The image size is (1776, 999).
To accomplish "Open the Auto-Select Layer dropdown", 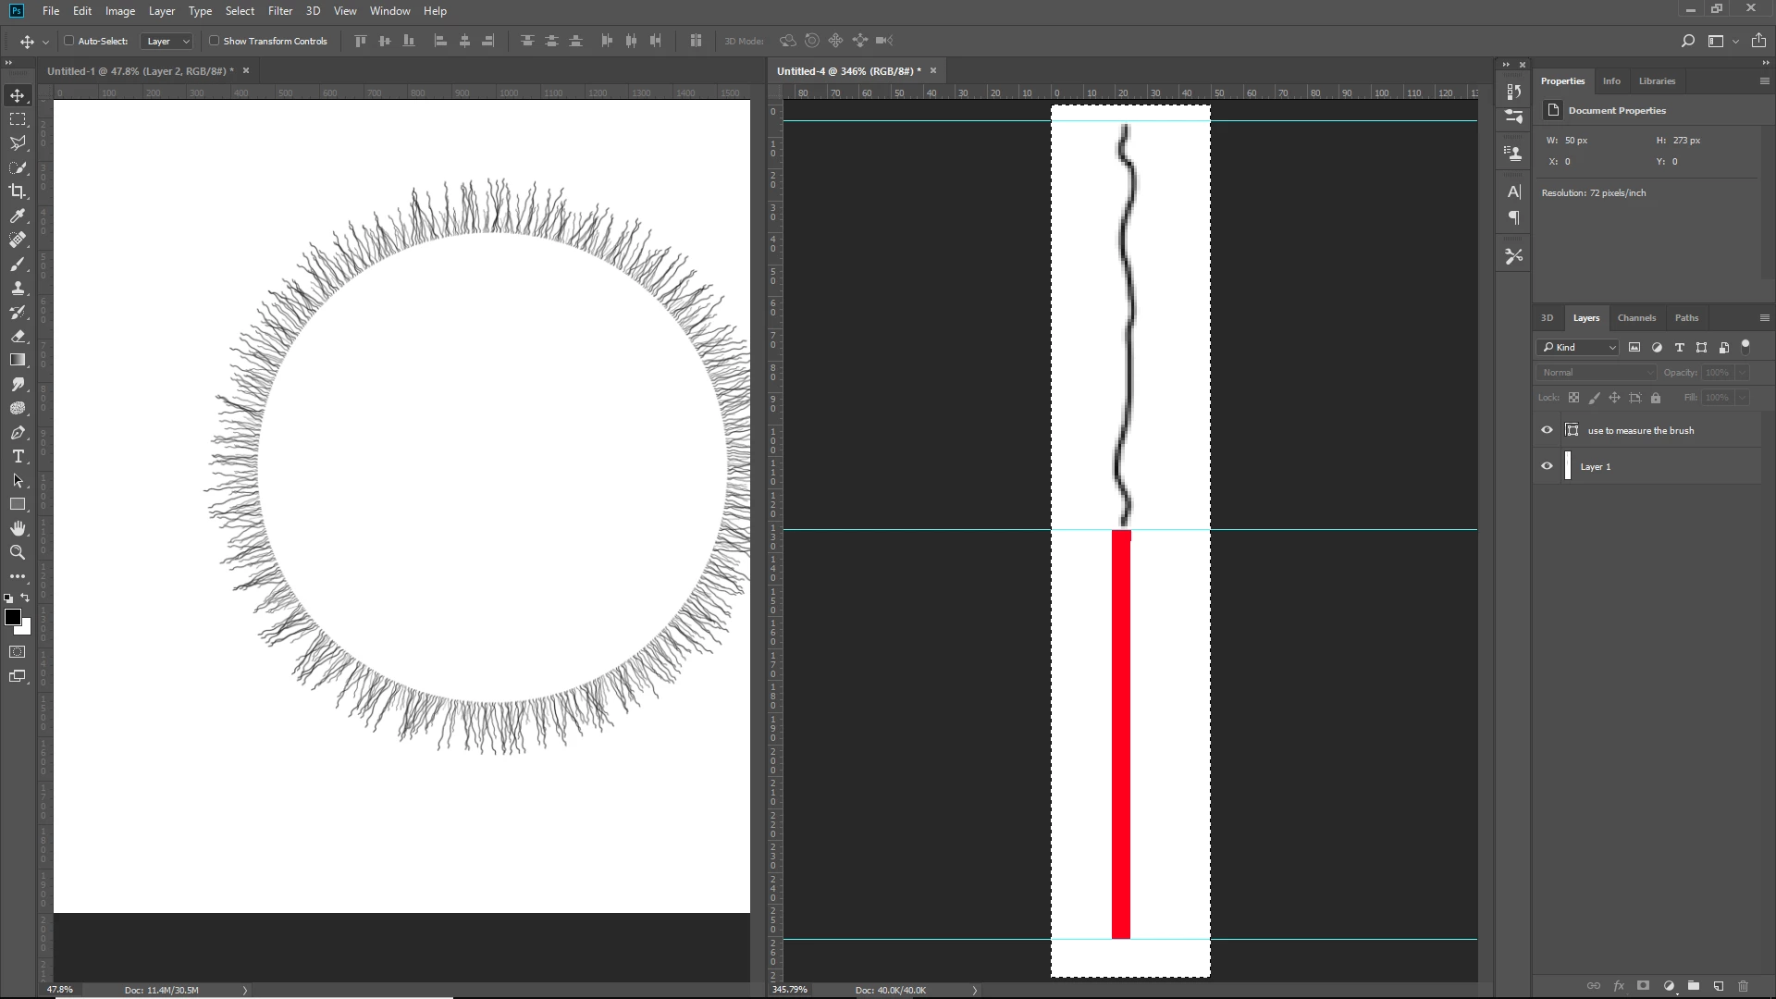I will 167,41.
